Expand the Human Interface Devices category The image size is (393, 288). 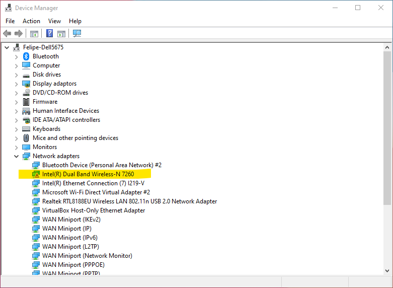point(16,111)
